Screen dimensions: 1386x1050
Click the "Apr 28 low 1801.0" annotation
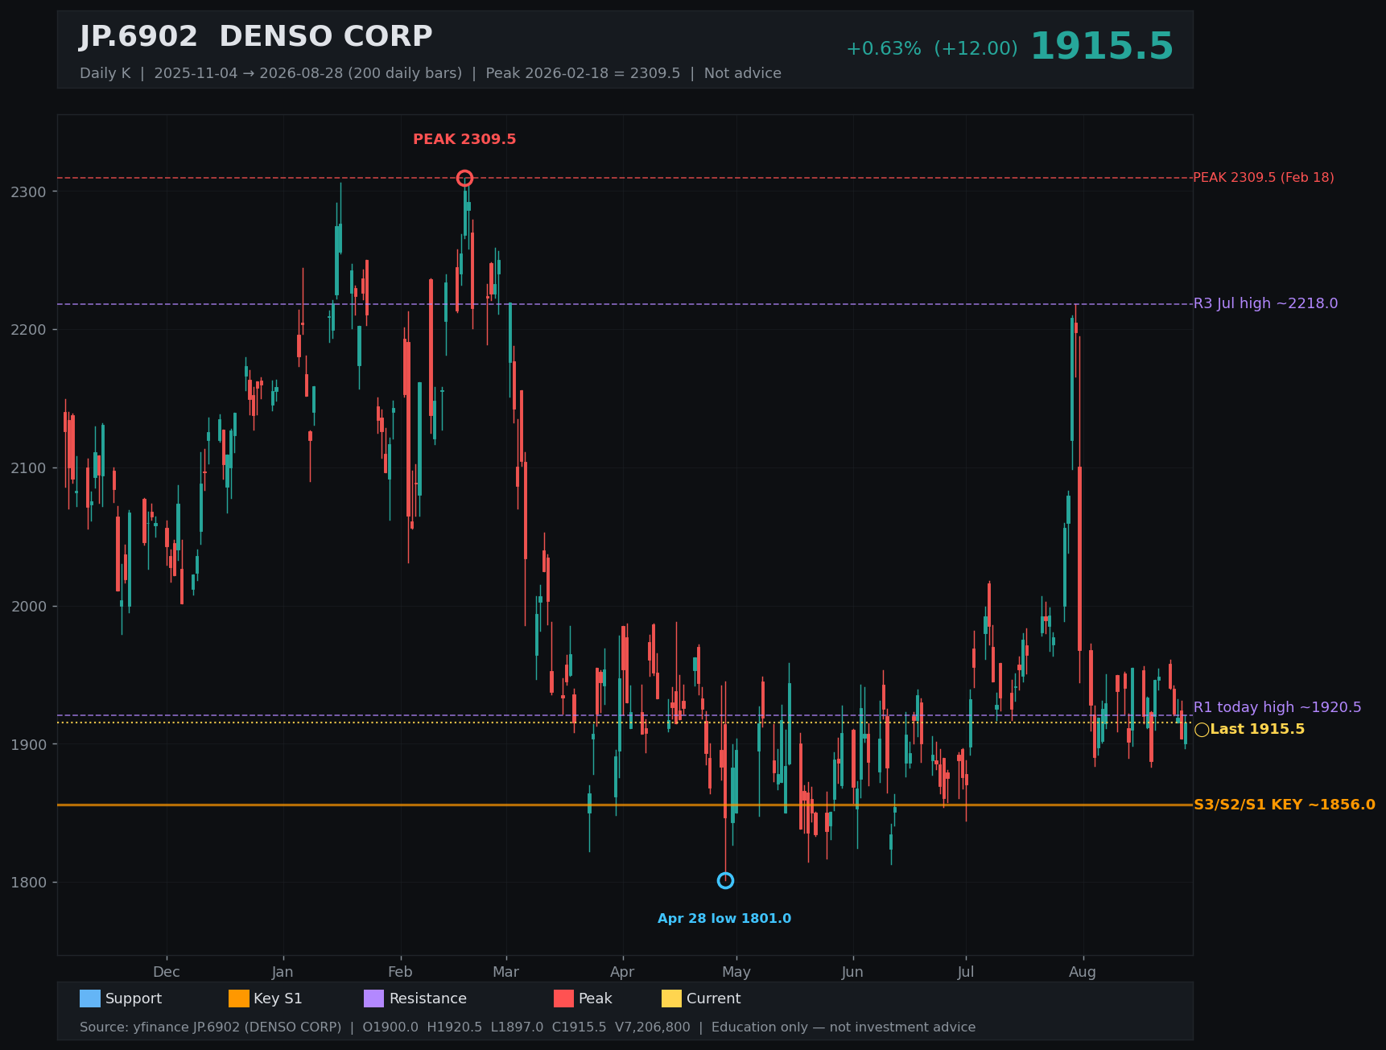tap(724, 919)
